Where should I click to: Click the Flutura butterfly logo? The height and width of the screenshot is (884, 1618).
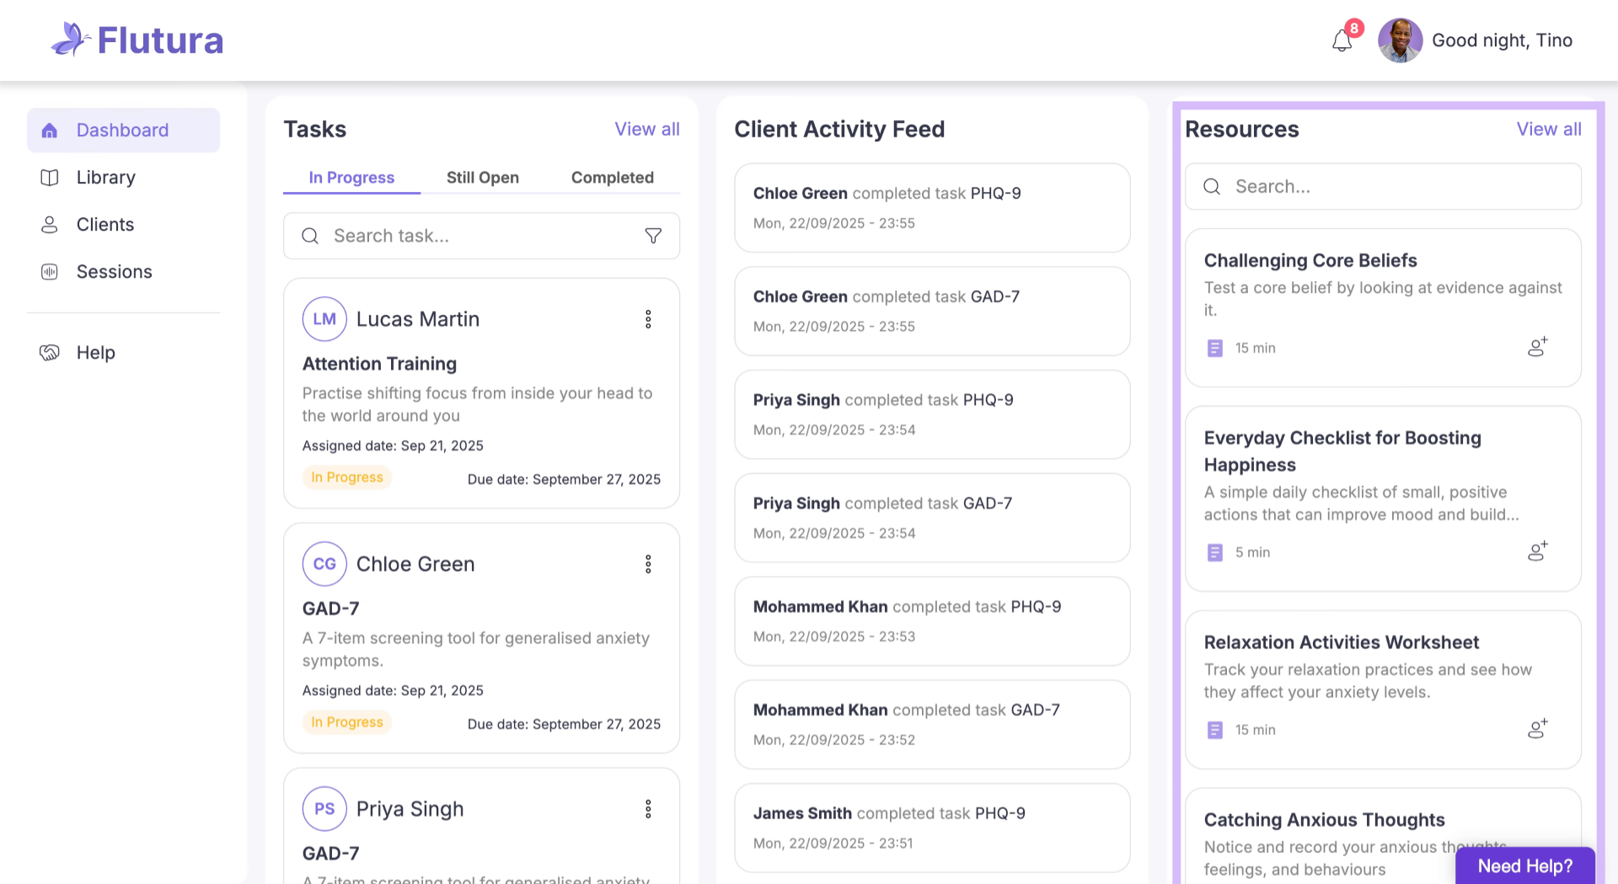coord(70,40)
